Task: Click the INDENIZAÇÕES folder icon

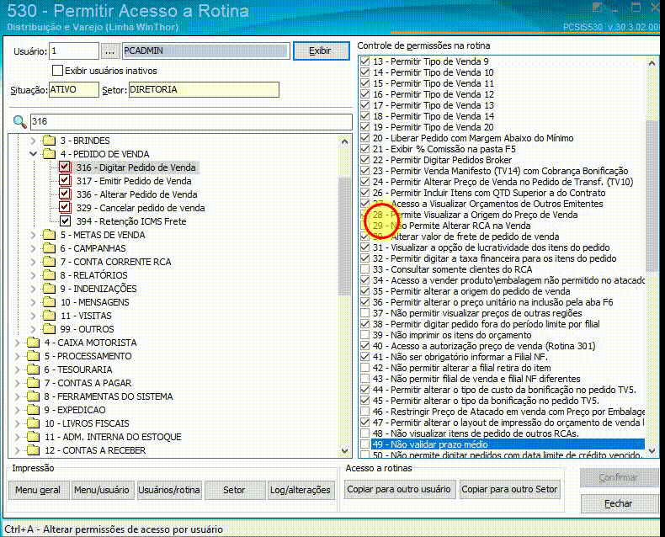Action: pos(49,289)
